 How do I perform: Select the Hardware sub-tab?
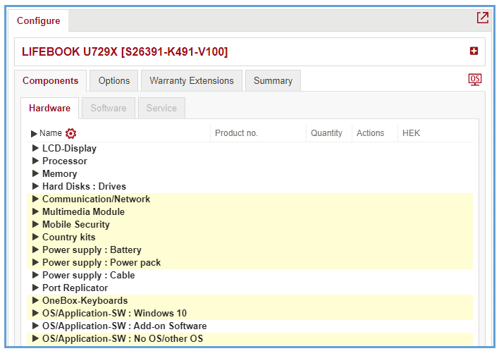(49, 109)
